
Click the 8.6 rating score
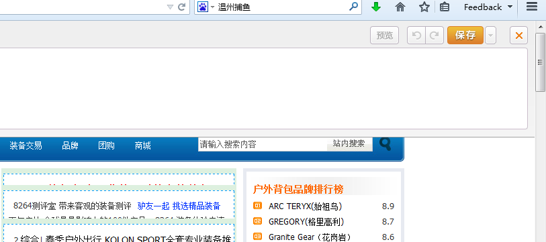[388, 237]
